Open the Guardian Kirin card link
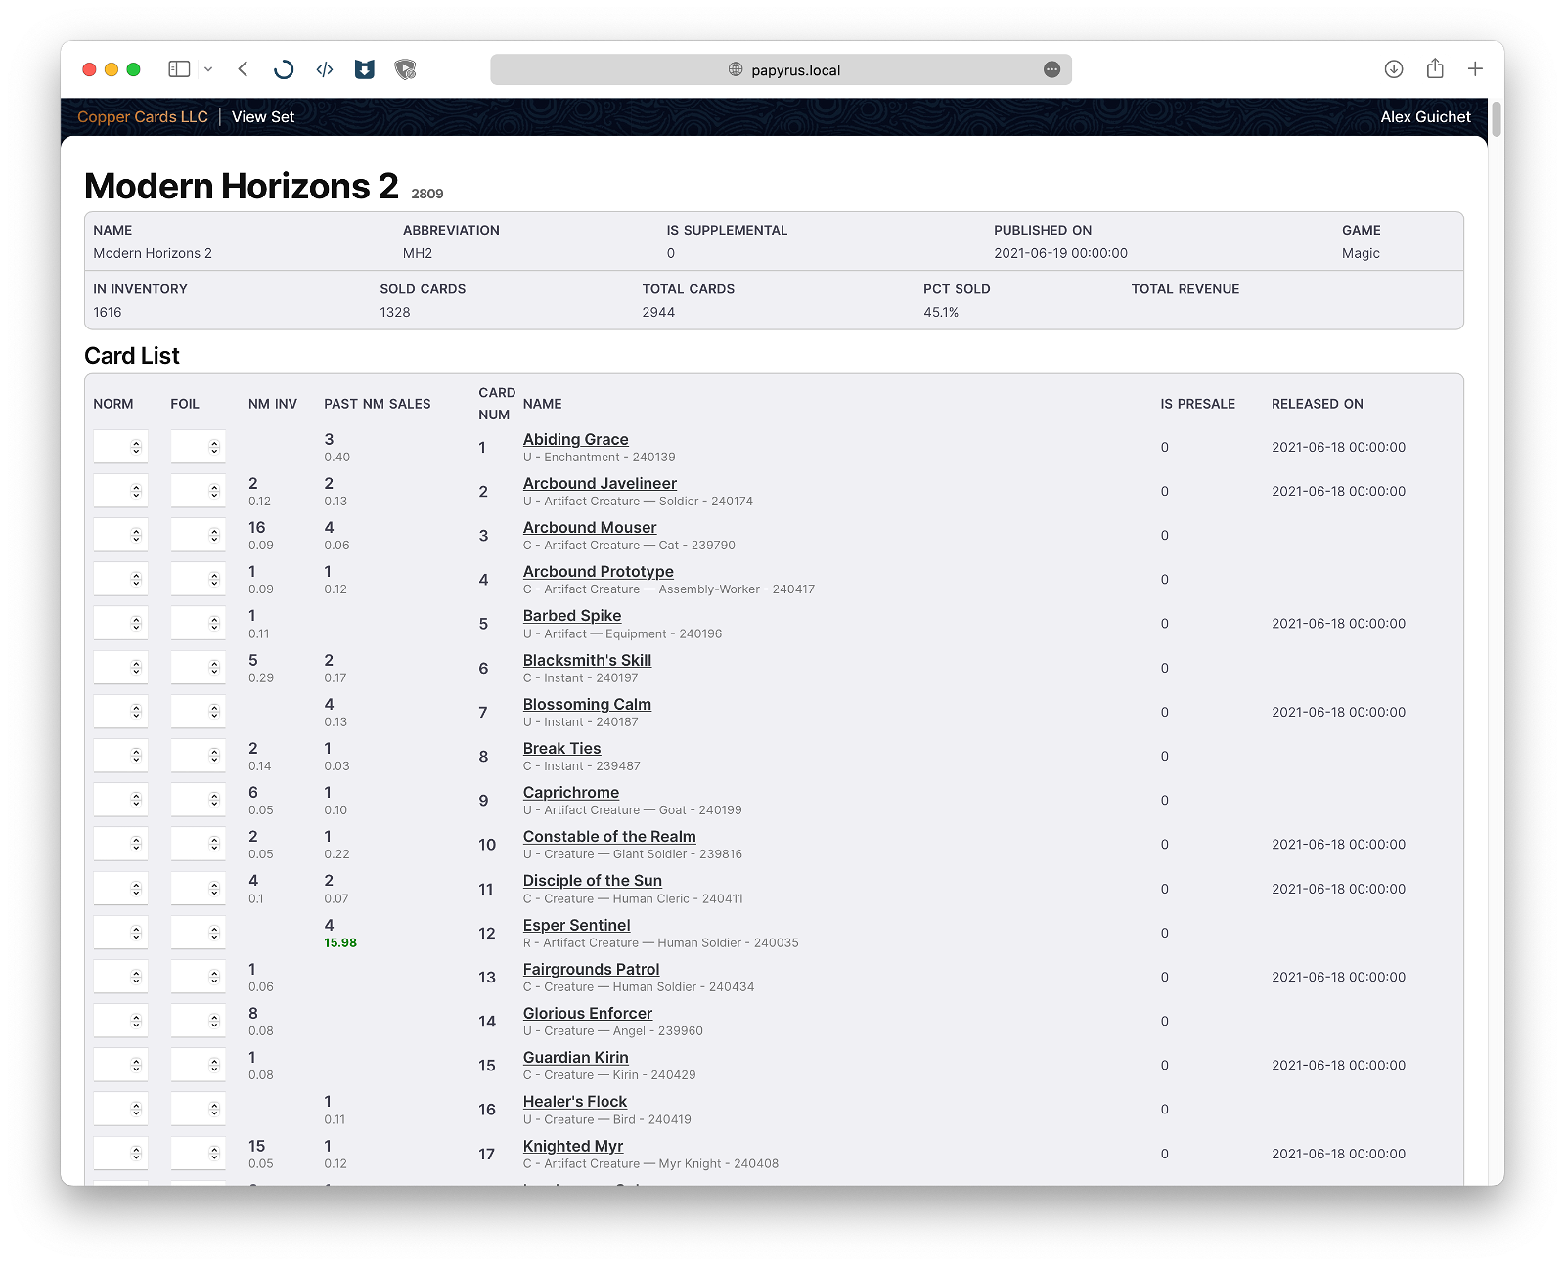 click(x=576, y=1057)
